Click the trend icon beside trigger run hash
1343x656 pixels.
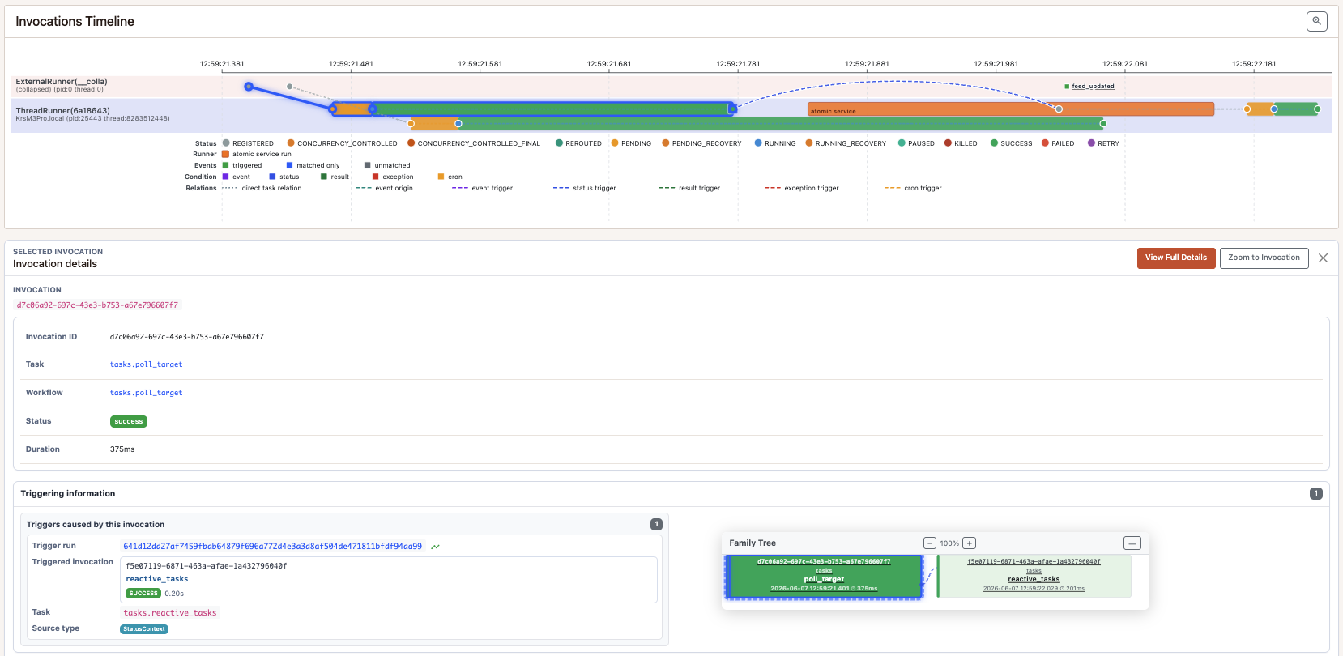click(x=435, y=547)
